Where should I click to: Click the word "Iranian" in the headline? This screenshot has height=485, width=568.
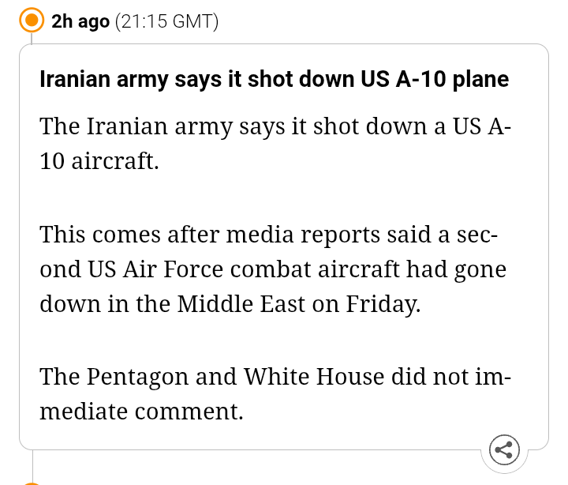tap(72, 80)
